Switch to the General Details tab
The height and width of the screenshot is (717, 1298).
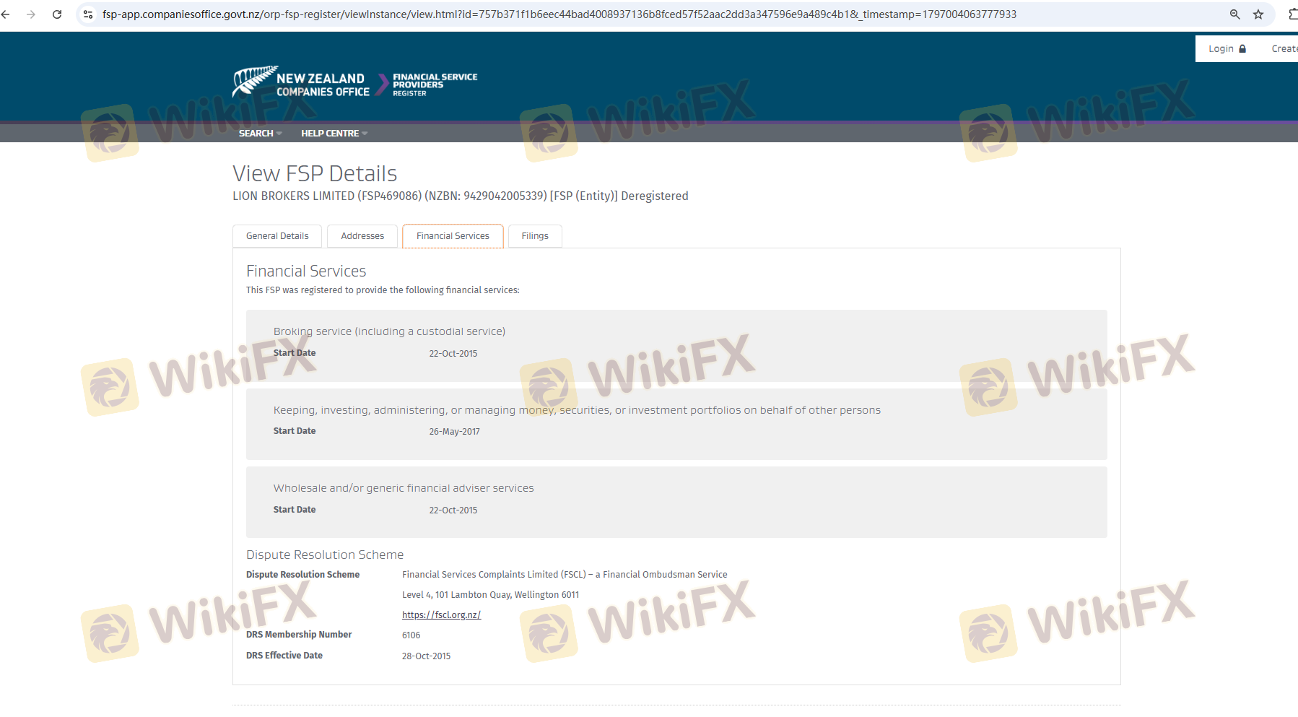(x=277, y=236)
